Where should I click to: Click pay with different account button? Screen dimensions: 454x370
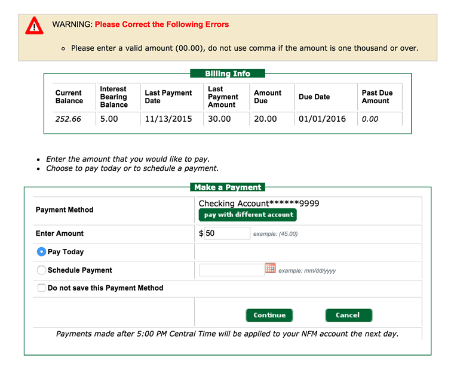point(247,215)
